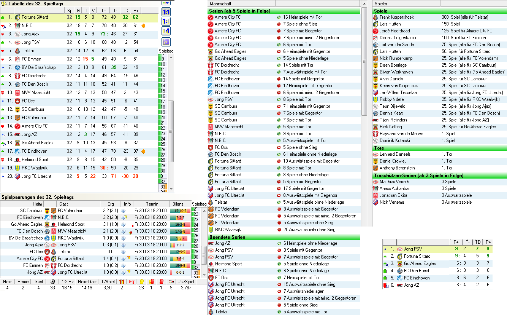Click player 'Lennerd Daneels' under Tore
The height and width of the screenshot is (316, 507).
click(395, 154)
